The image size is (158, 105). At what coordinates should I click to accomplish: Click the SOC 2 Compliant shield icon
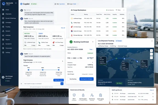point(74,95)
